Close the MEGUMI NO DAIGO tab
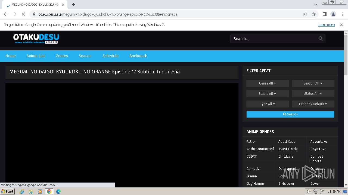The width and height of the screenshot is (348, 195). point(63,5)
